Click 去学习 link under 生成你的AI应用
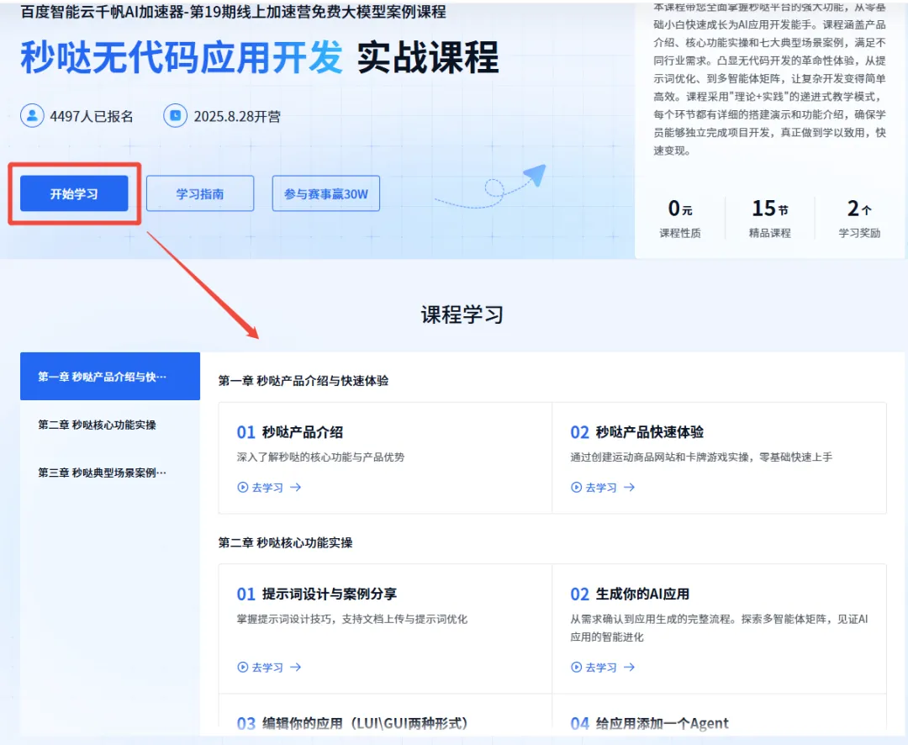 601,668
